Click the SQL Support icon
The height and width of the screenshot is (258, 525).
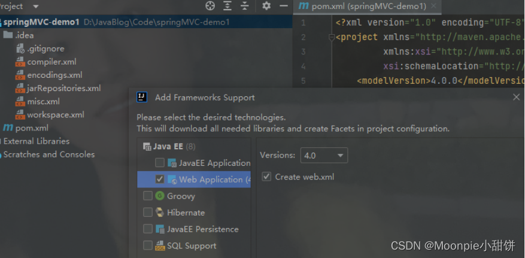click(x=160, y=246)
